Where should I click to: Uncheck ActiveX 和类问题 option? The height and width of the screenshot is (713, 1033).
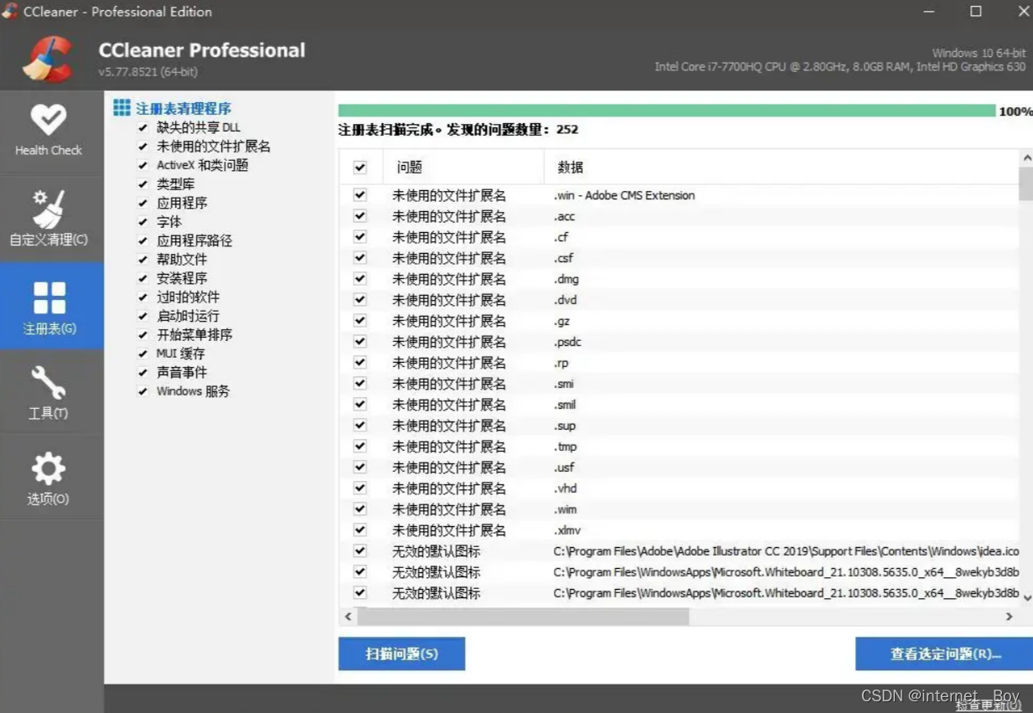[x=143, y=165]
